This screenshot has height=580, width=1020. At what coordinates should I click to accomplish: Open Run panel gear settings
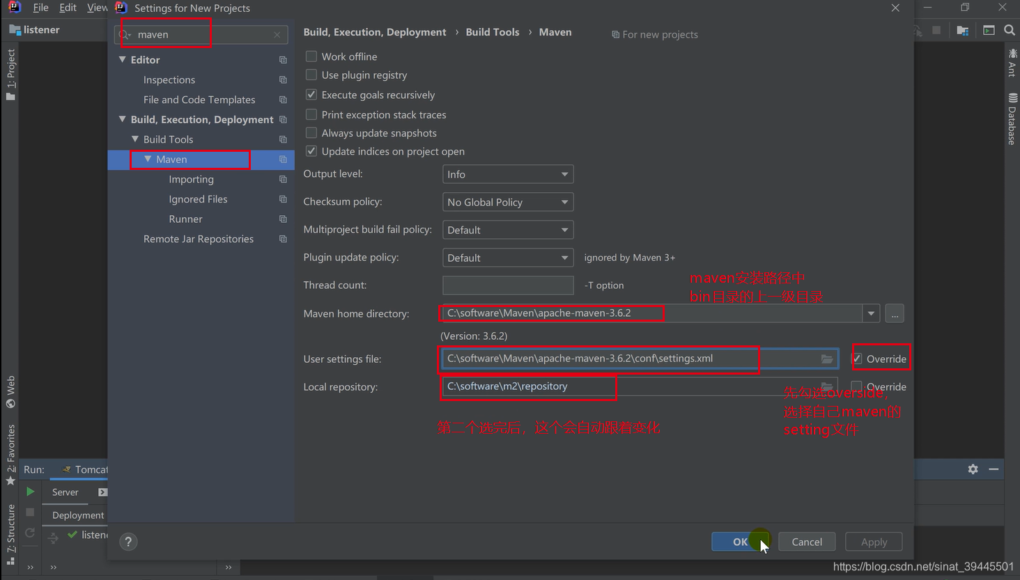pyautogui.click(x=973, y=469)
